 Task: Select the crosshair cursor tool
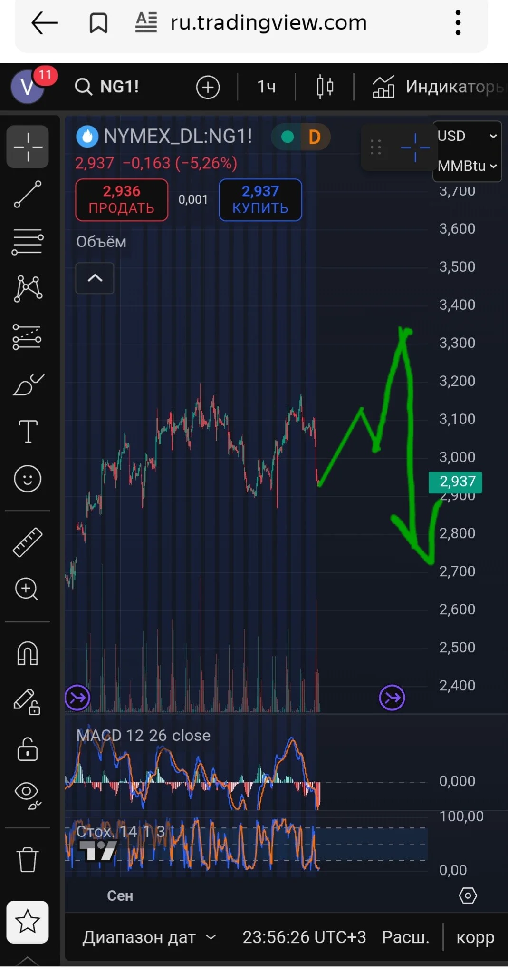click(x=28, y=147)
